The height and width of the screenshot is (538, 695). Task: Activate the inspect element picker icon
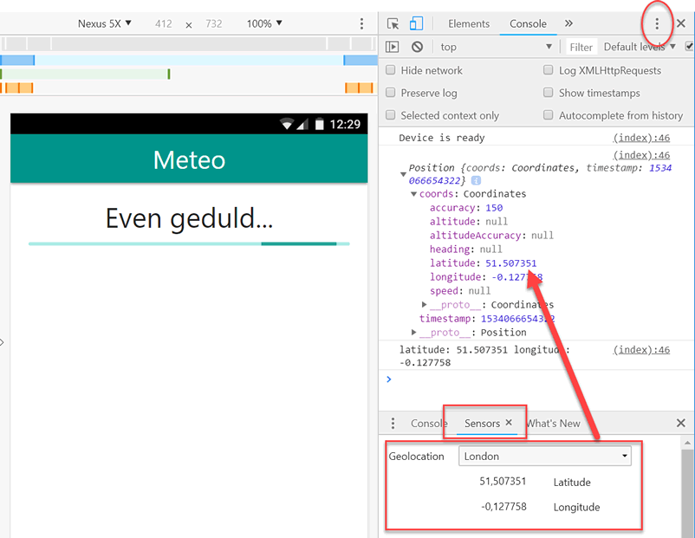pos(393,23)
